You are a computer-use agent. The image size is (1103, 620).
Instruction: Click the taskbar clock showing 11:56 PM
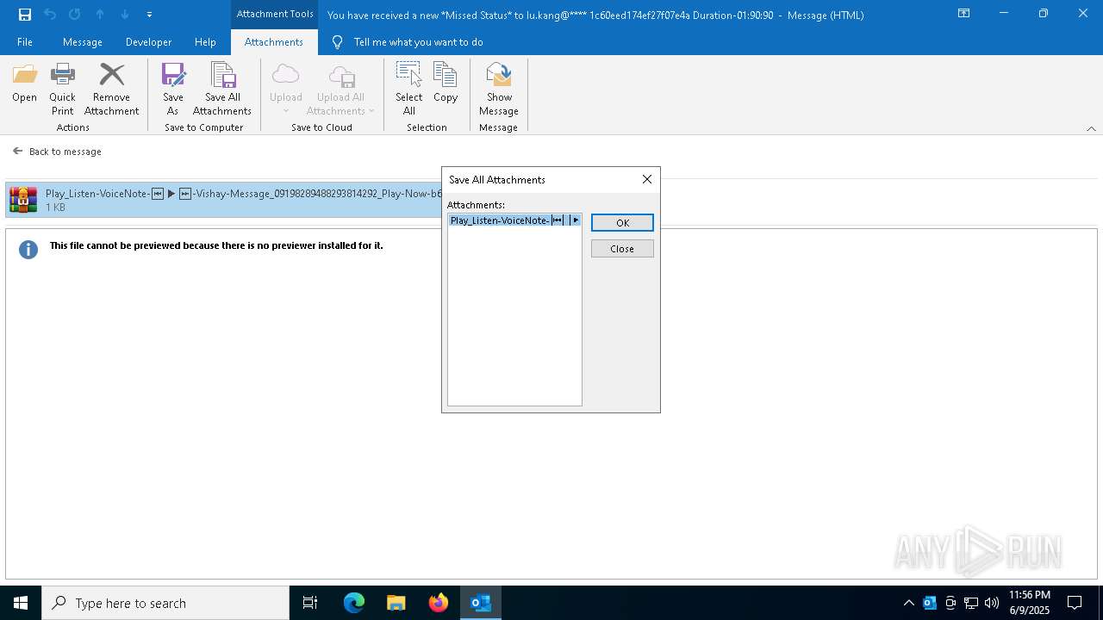(x=1029, y=603)
